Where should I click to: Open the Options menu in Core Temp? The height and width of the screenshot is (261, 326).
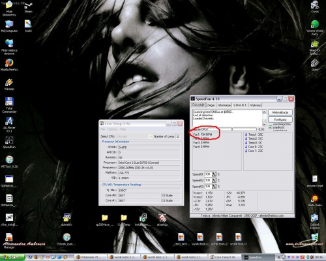(x=112, y=129)
